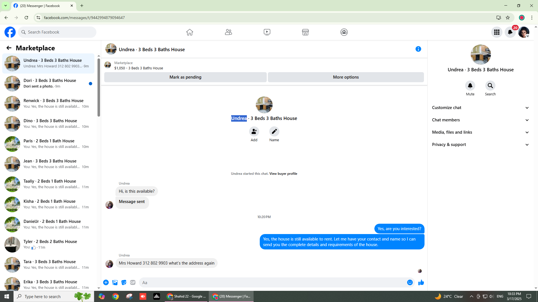Viewport: 538px width, 302px height.
Task: Open emoji picker in message box
Action: [x=410, y=282]
